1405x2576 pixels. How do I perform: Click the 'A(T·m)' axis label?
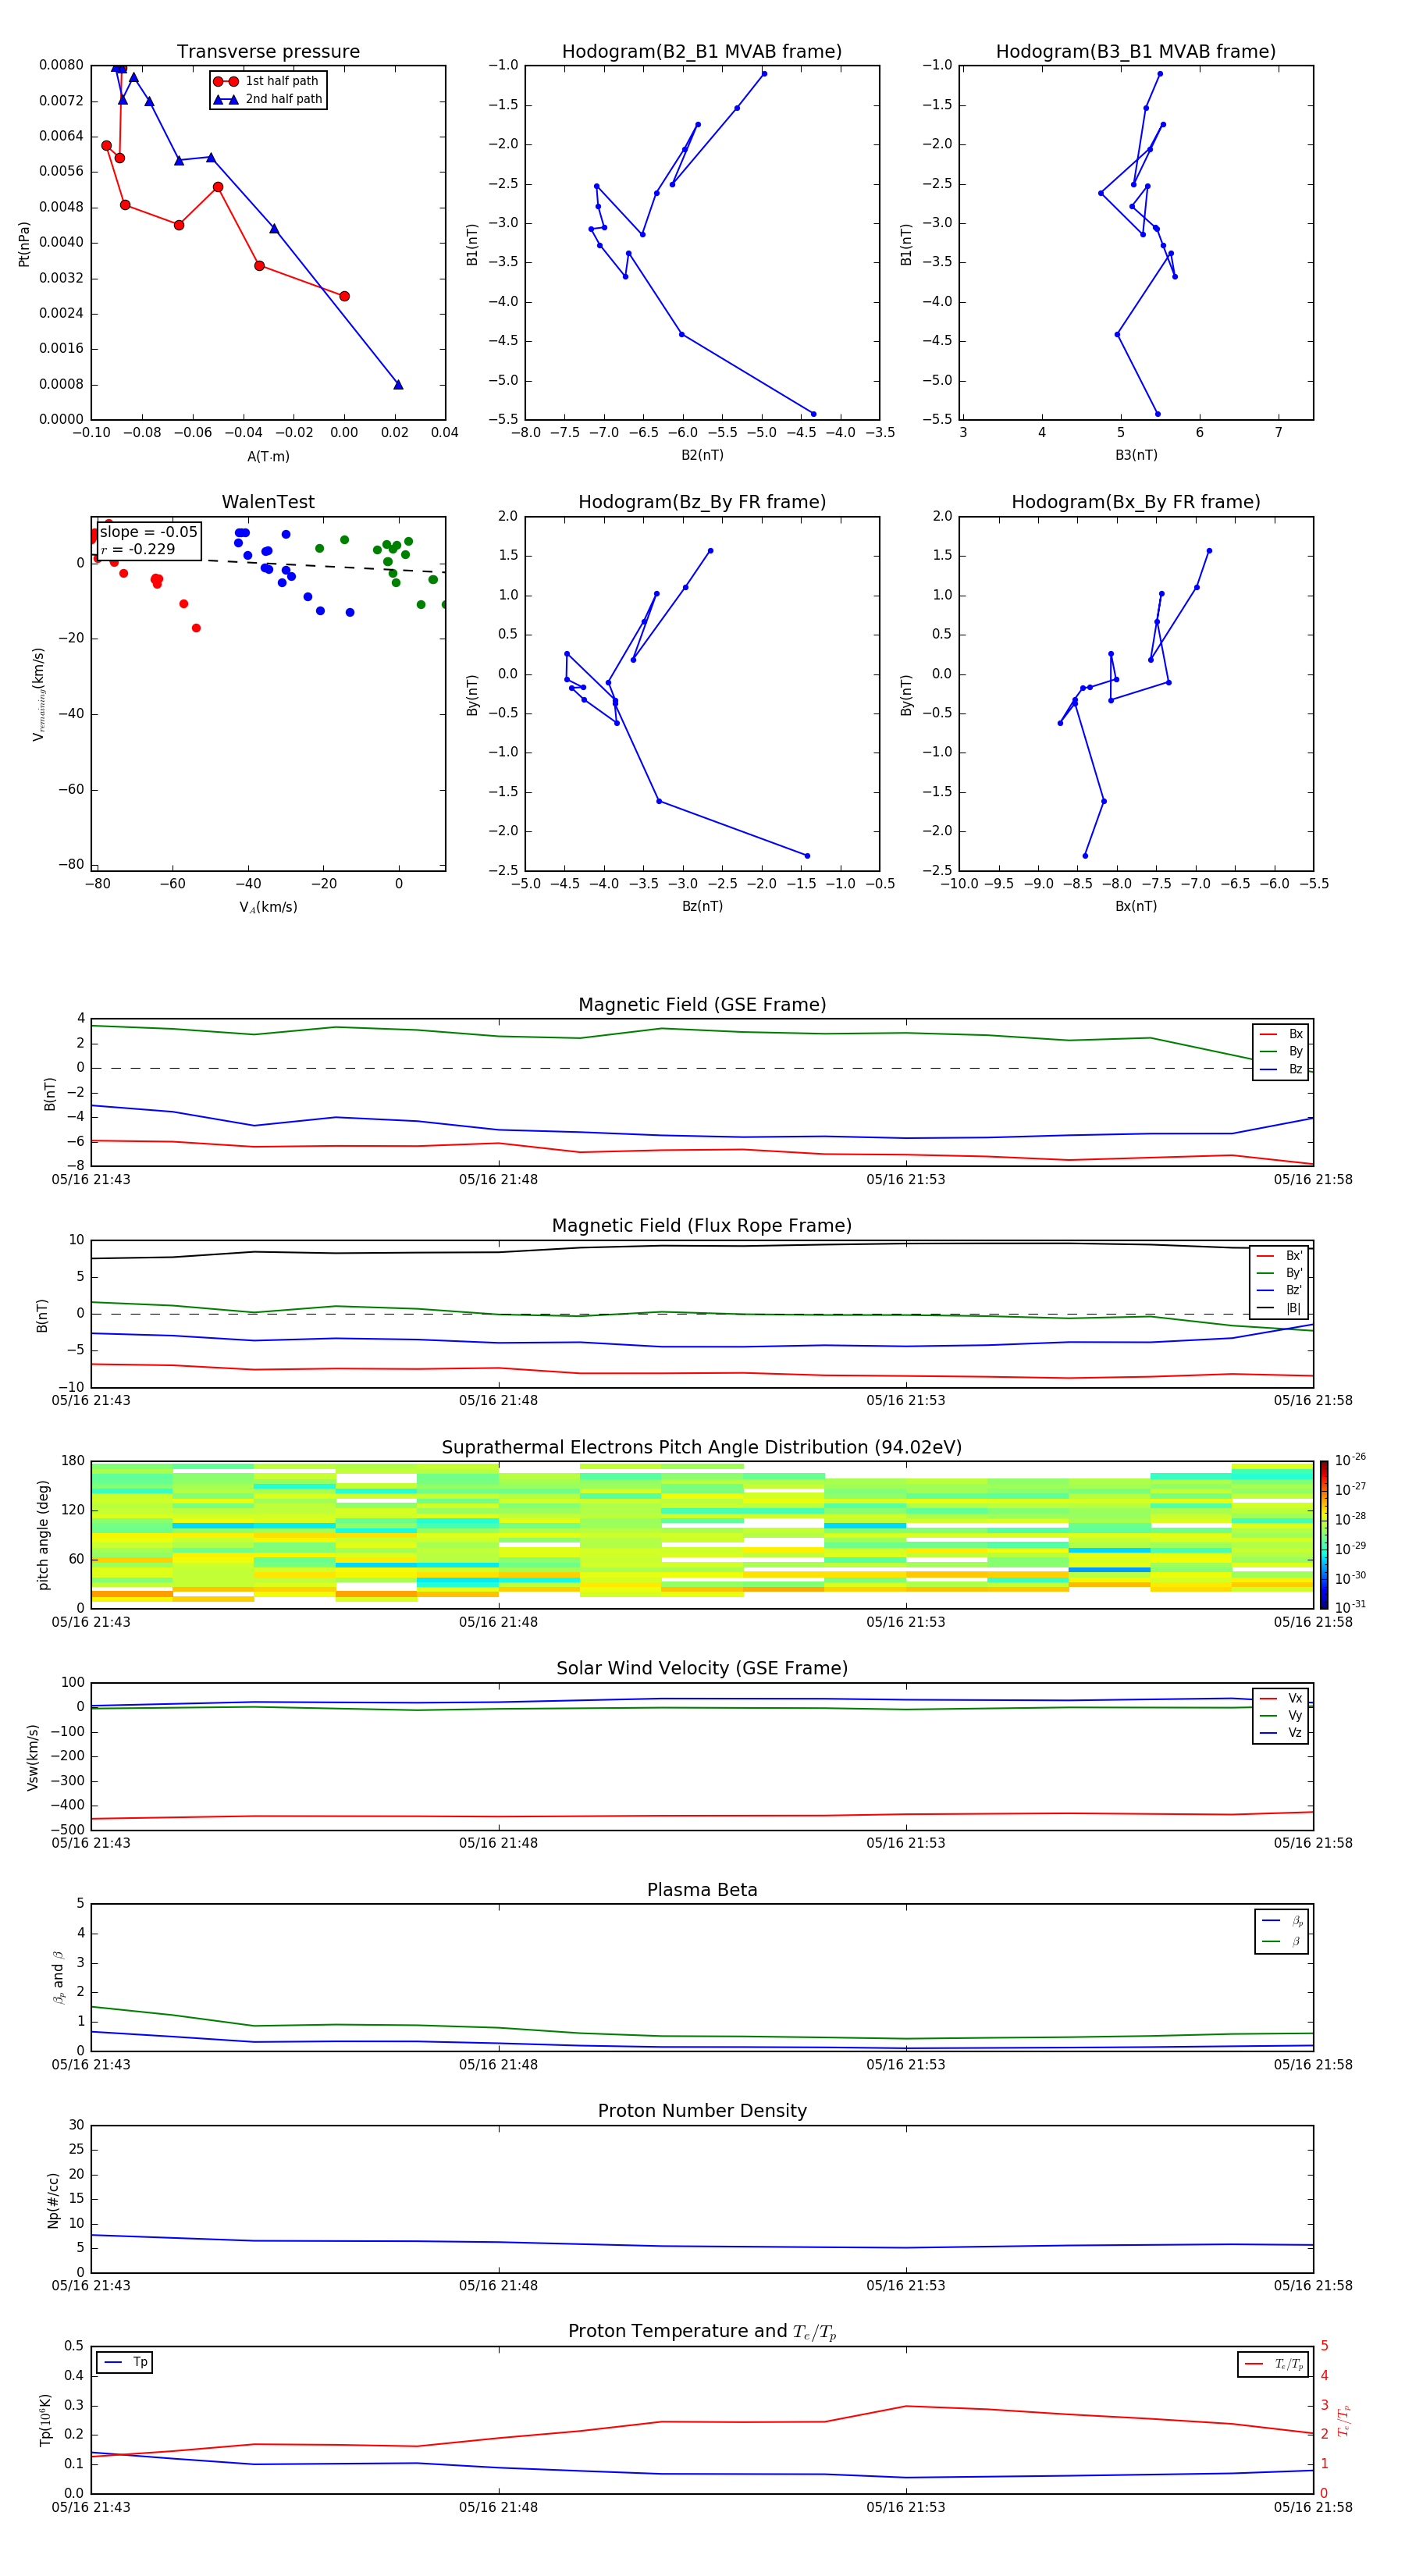[268, 457]
